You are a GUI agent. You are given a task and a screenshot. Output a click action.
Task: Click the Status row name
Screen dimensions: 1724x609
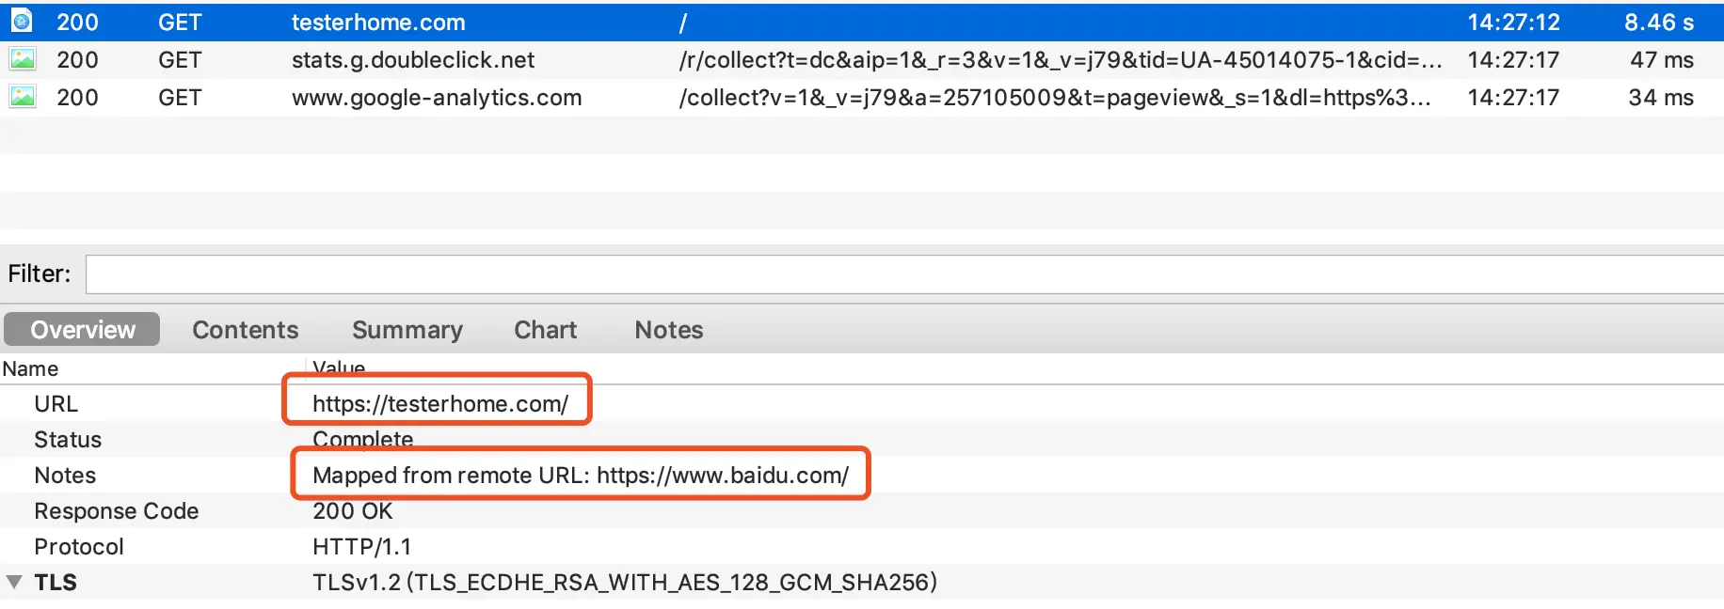coord(68,440)
